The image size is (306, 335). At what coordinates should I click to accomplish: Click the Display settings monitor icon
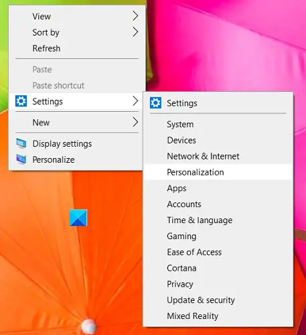point(21,143)
